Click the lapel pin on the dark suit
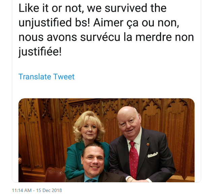 click(148, 144)
